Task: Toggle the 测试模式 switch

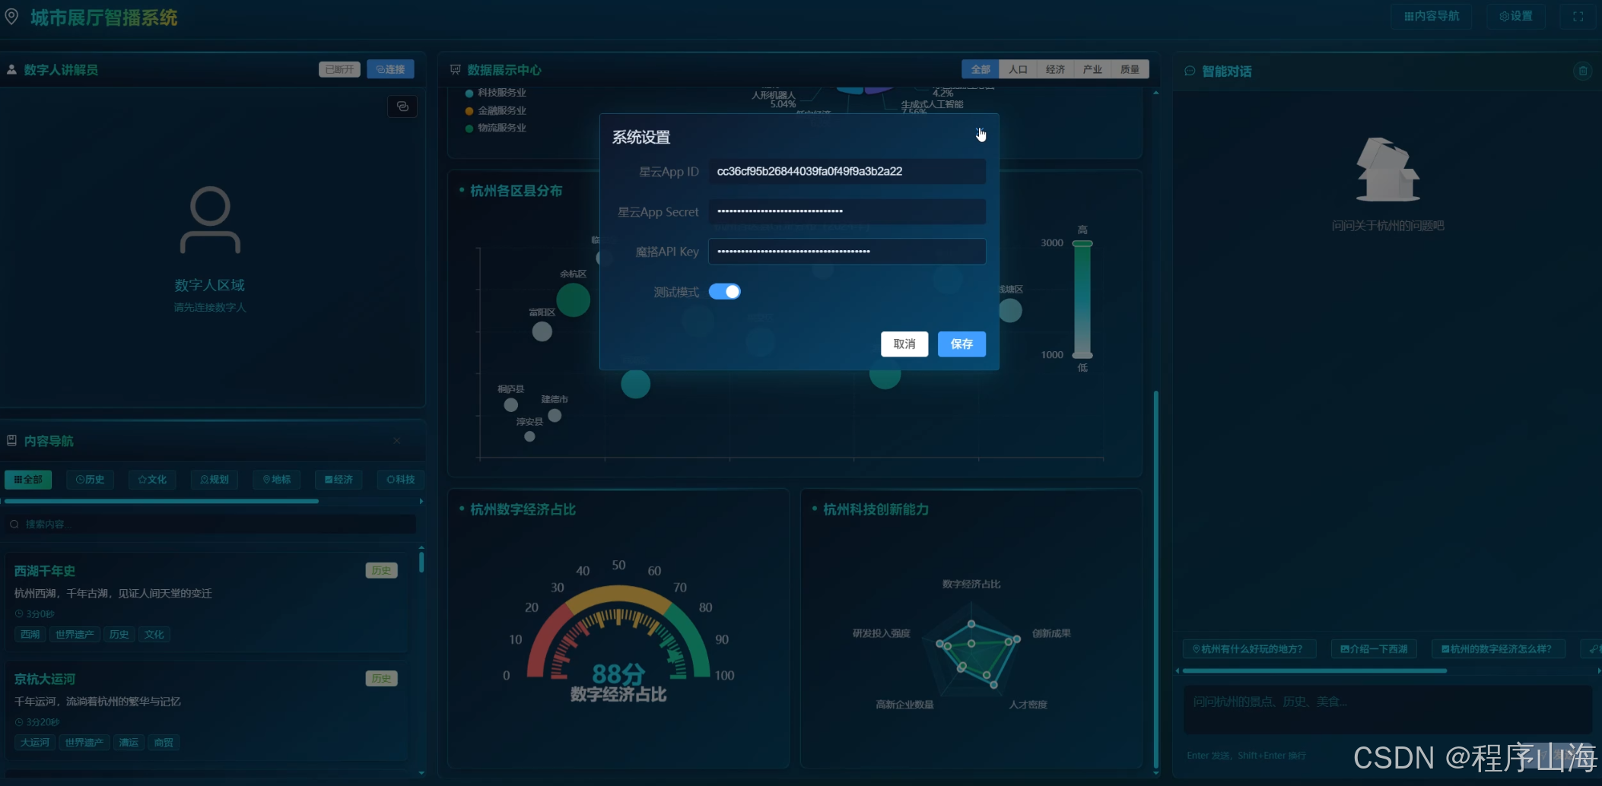Action: 724,292
